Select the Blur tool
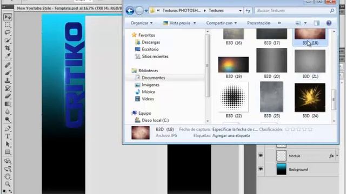Screen dimensions: 346x194 click(8, 112)
